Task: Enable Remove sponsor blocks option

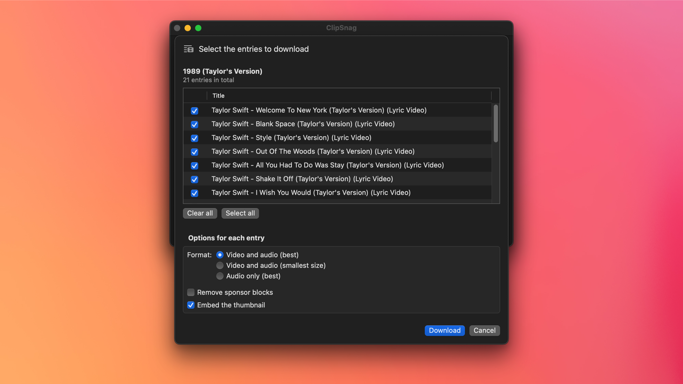Action: pyautogui.click(x=191, y=292)
